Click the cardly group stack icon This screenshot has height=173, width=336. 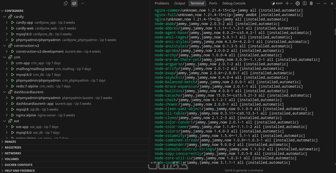[10, 17]
